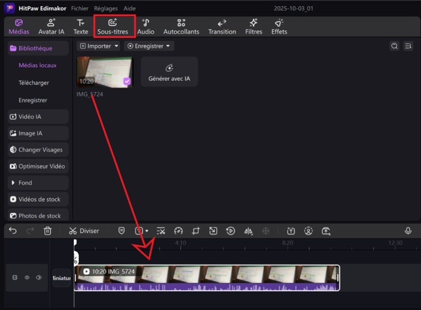Open Vidéos de stock in sidebar
Viewport: 421px width, 310px height.
click(39, 200)
